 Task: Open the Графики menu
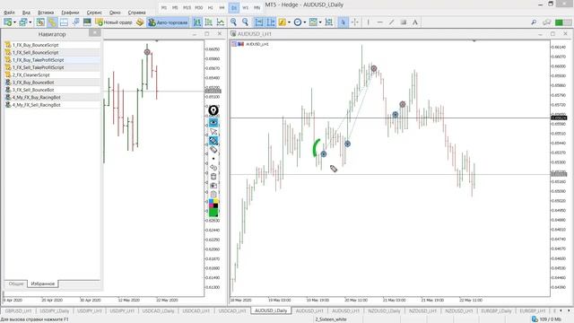[x=70, y=13]
